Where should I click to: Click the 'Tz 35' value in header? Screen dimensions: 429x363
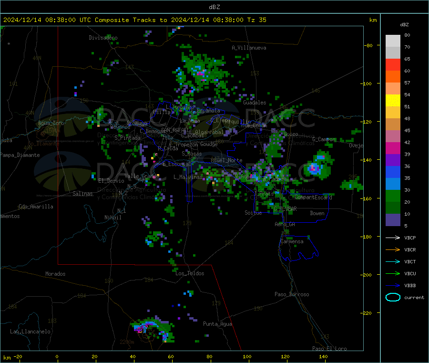tap(256, 20)
